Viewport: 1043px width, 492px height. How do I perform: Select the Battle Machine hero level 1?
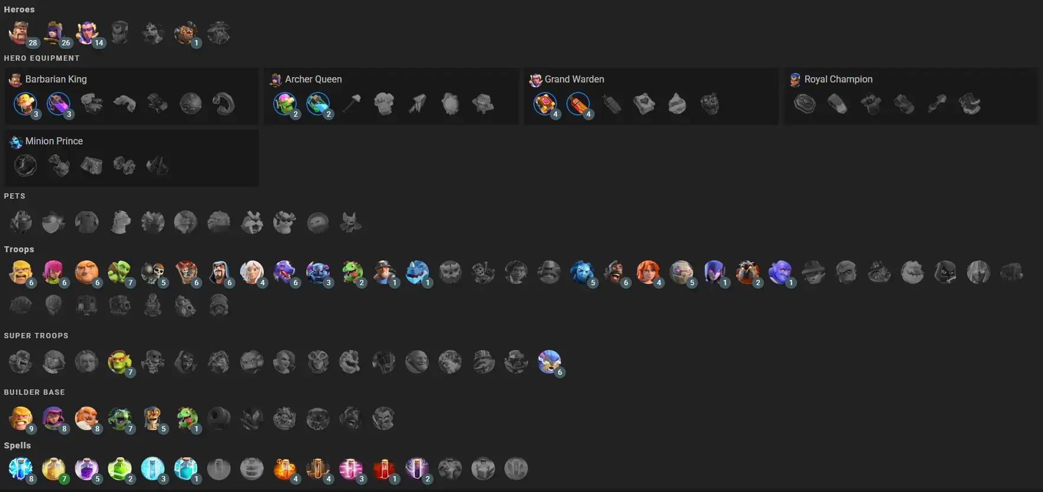pos(186,32)
